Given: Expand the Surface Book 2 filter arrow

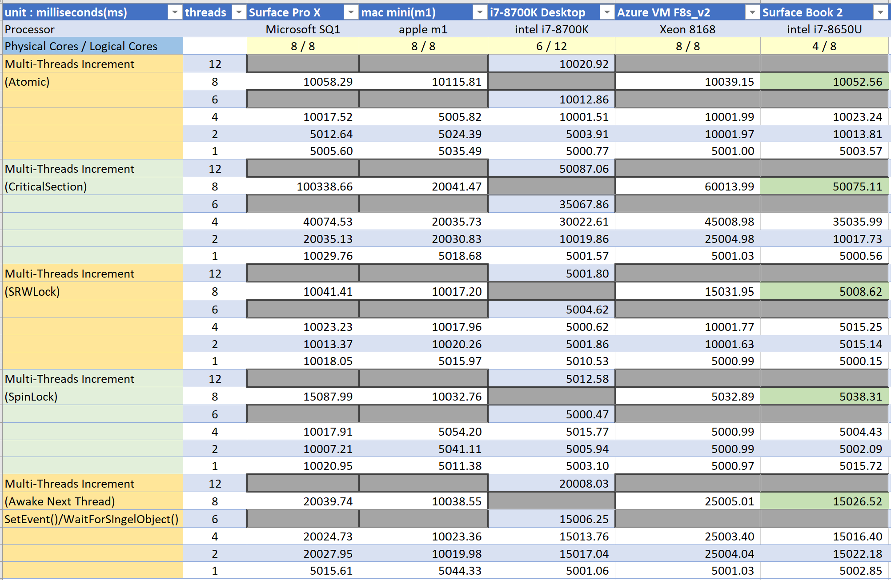Looking at the screenshot, I should [x=880, y=12].
